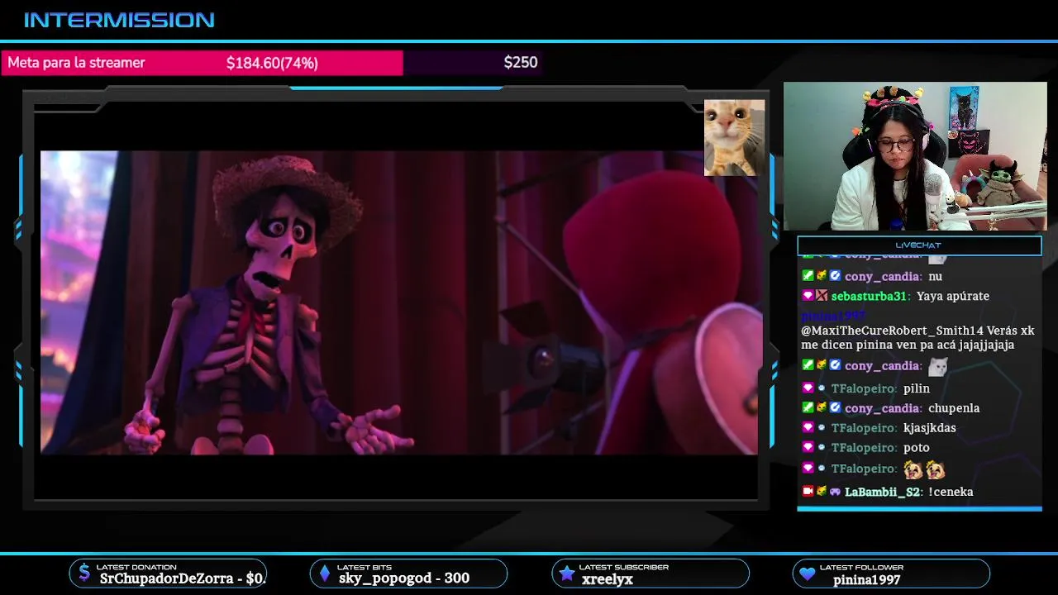Image resolution: width=1058 pixels, height=595 pixels.
Task: Click the green sword moderator badge beside cony_candia's "nu"
Action: (808, 276)
